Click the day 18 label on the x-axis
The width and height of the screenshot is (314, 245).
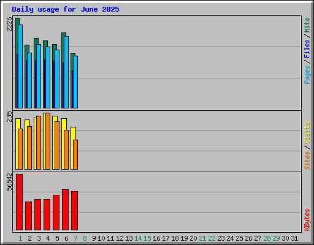[175, 238]
